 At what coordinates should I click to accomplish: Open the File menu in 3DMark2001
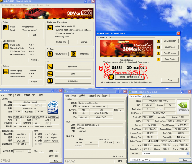pyautogui.click(x=2, y=5)
